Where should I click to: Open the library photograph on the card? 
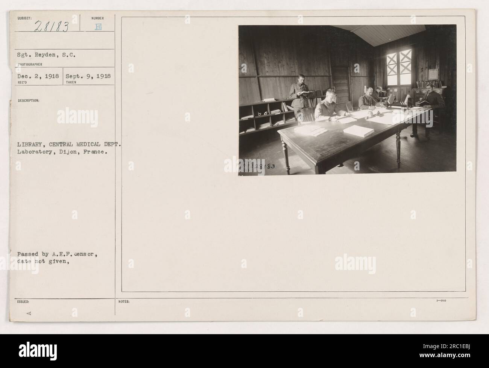click(x=347, y=100)
